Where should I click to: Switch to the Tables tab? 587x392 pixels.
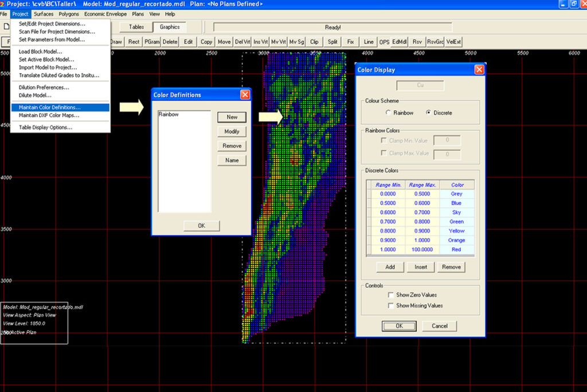coord(136,27)
